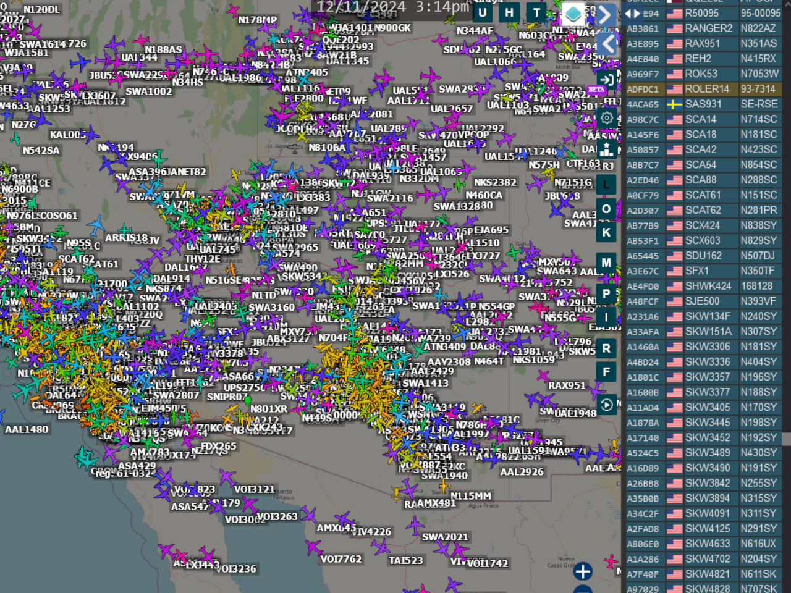The width and height of the screenshot is (791, 593).
Task: Open the settings gear panel
Action: click(x=607, y=117)
